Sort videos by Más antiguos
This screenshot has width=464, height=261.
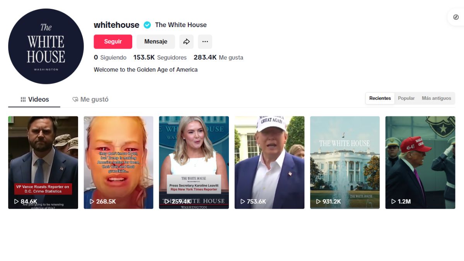click(437, 98)
